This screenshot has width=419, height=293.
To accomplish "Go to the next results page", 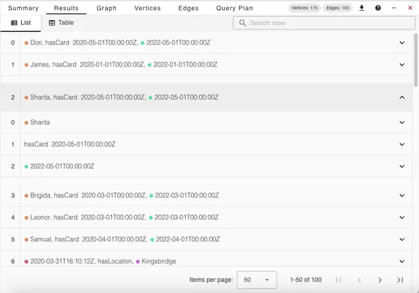I will coord(380,280).
